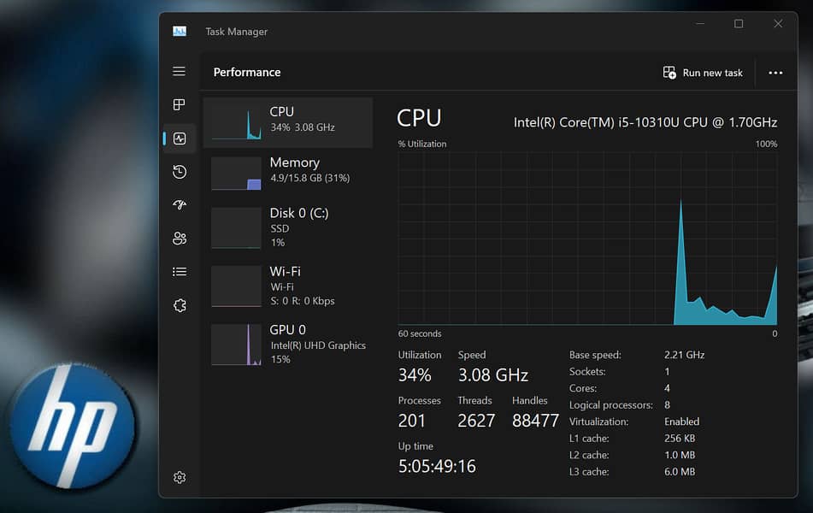The height and width of the screenshot is (513, 813).
Task: Open the hamburger navigation menu
Action: (179, 72)
